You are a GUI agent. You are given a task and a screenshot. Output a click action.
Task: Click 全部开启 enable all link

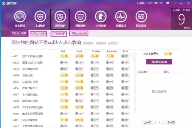coord(101,43)
